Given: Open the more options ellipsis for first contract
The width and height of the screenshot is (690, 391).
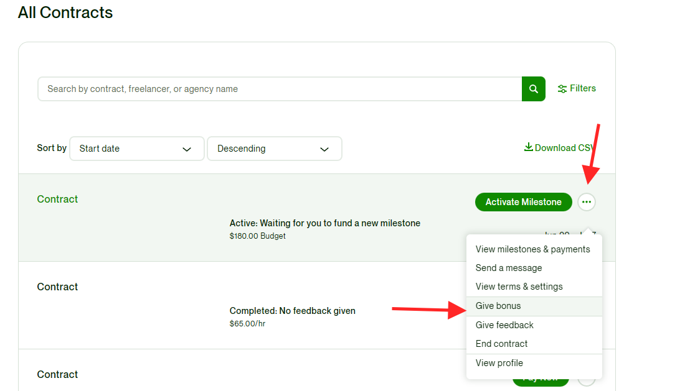Looking at the screenshot, I should click(x=586, y=202).
